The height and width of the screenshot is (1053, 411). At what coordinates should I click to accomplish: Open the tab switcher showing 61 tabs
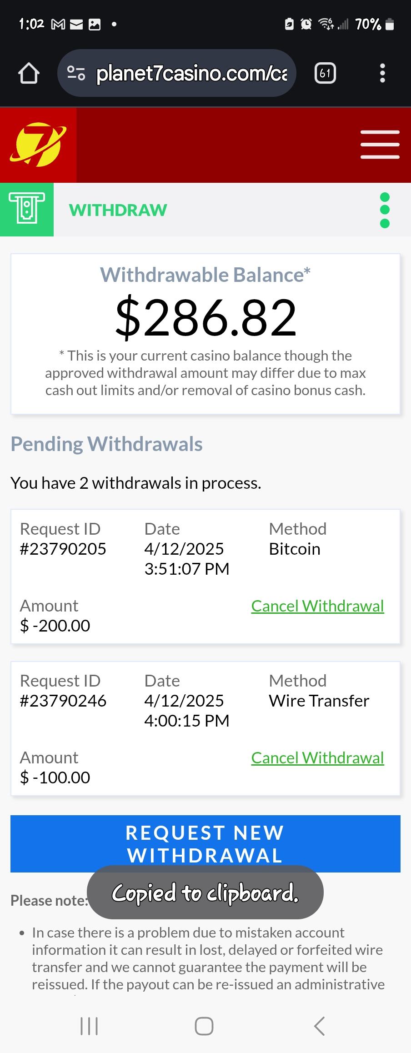click(325, 73)
